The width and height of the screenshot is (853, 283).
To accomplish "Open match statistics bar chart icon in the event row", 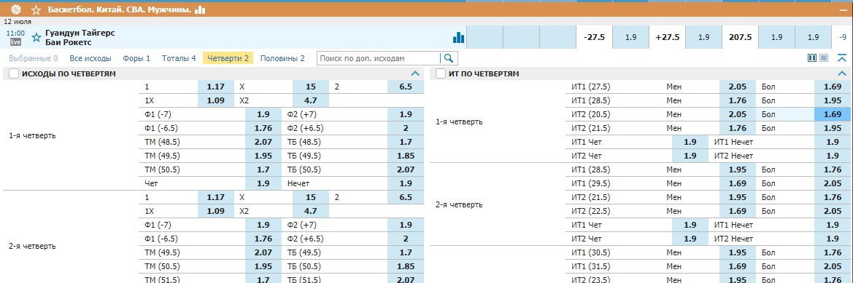I will point(458,37).
